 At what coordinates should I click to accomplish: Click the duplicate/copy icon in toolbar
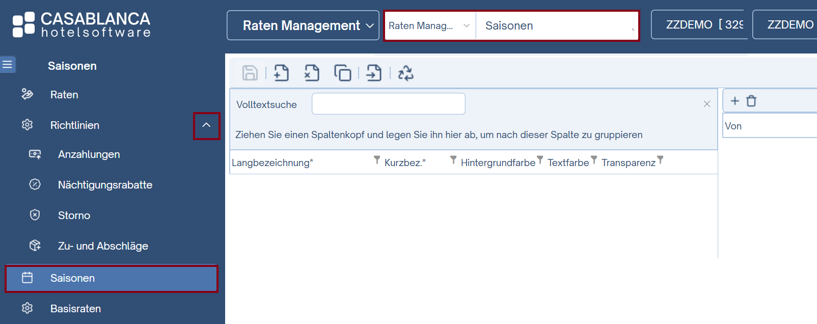(343, 73)
